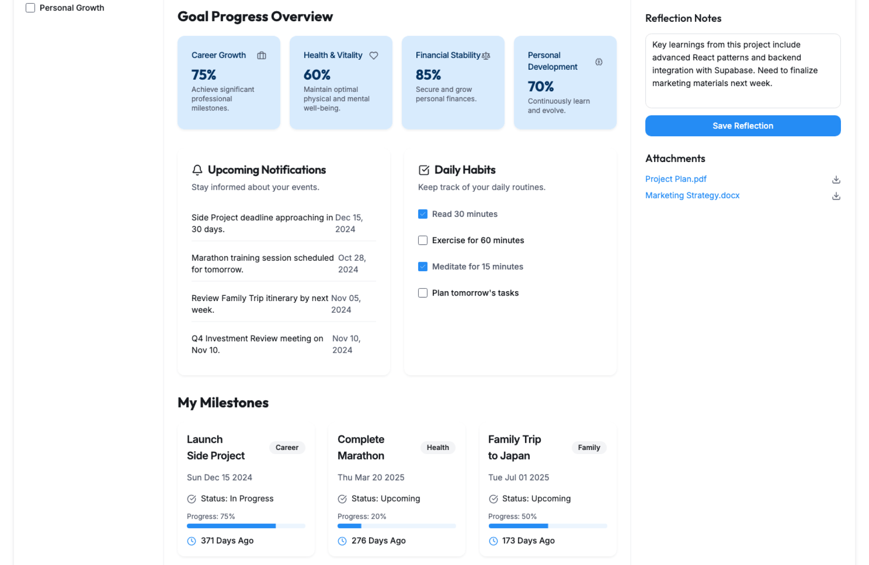Click the heart icon on Health & Vitality card
The height and width of the screenshot is (565, 869).
coord(373,56)
